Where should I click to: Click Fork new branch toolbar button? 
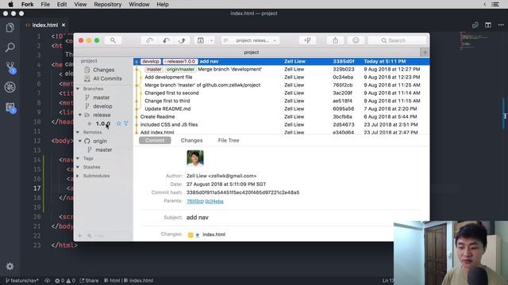[307, 40]
